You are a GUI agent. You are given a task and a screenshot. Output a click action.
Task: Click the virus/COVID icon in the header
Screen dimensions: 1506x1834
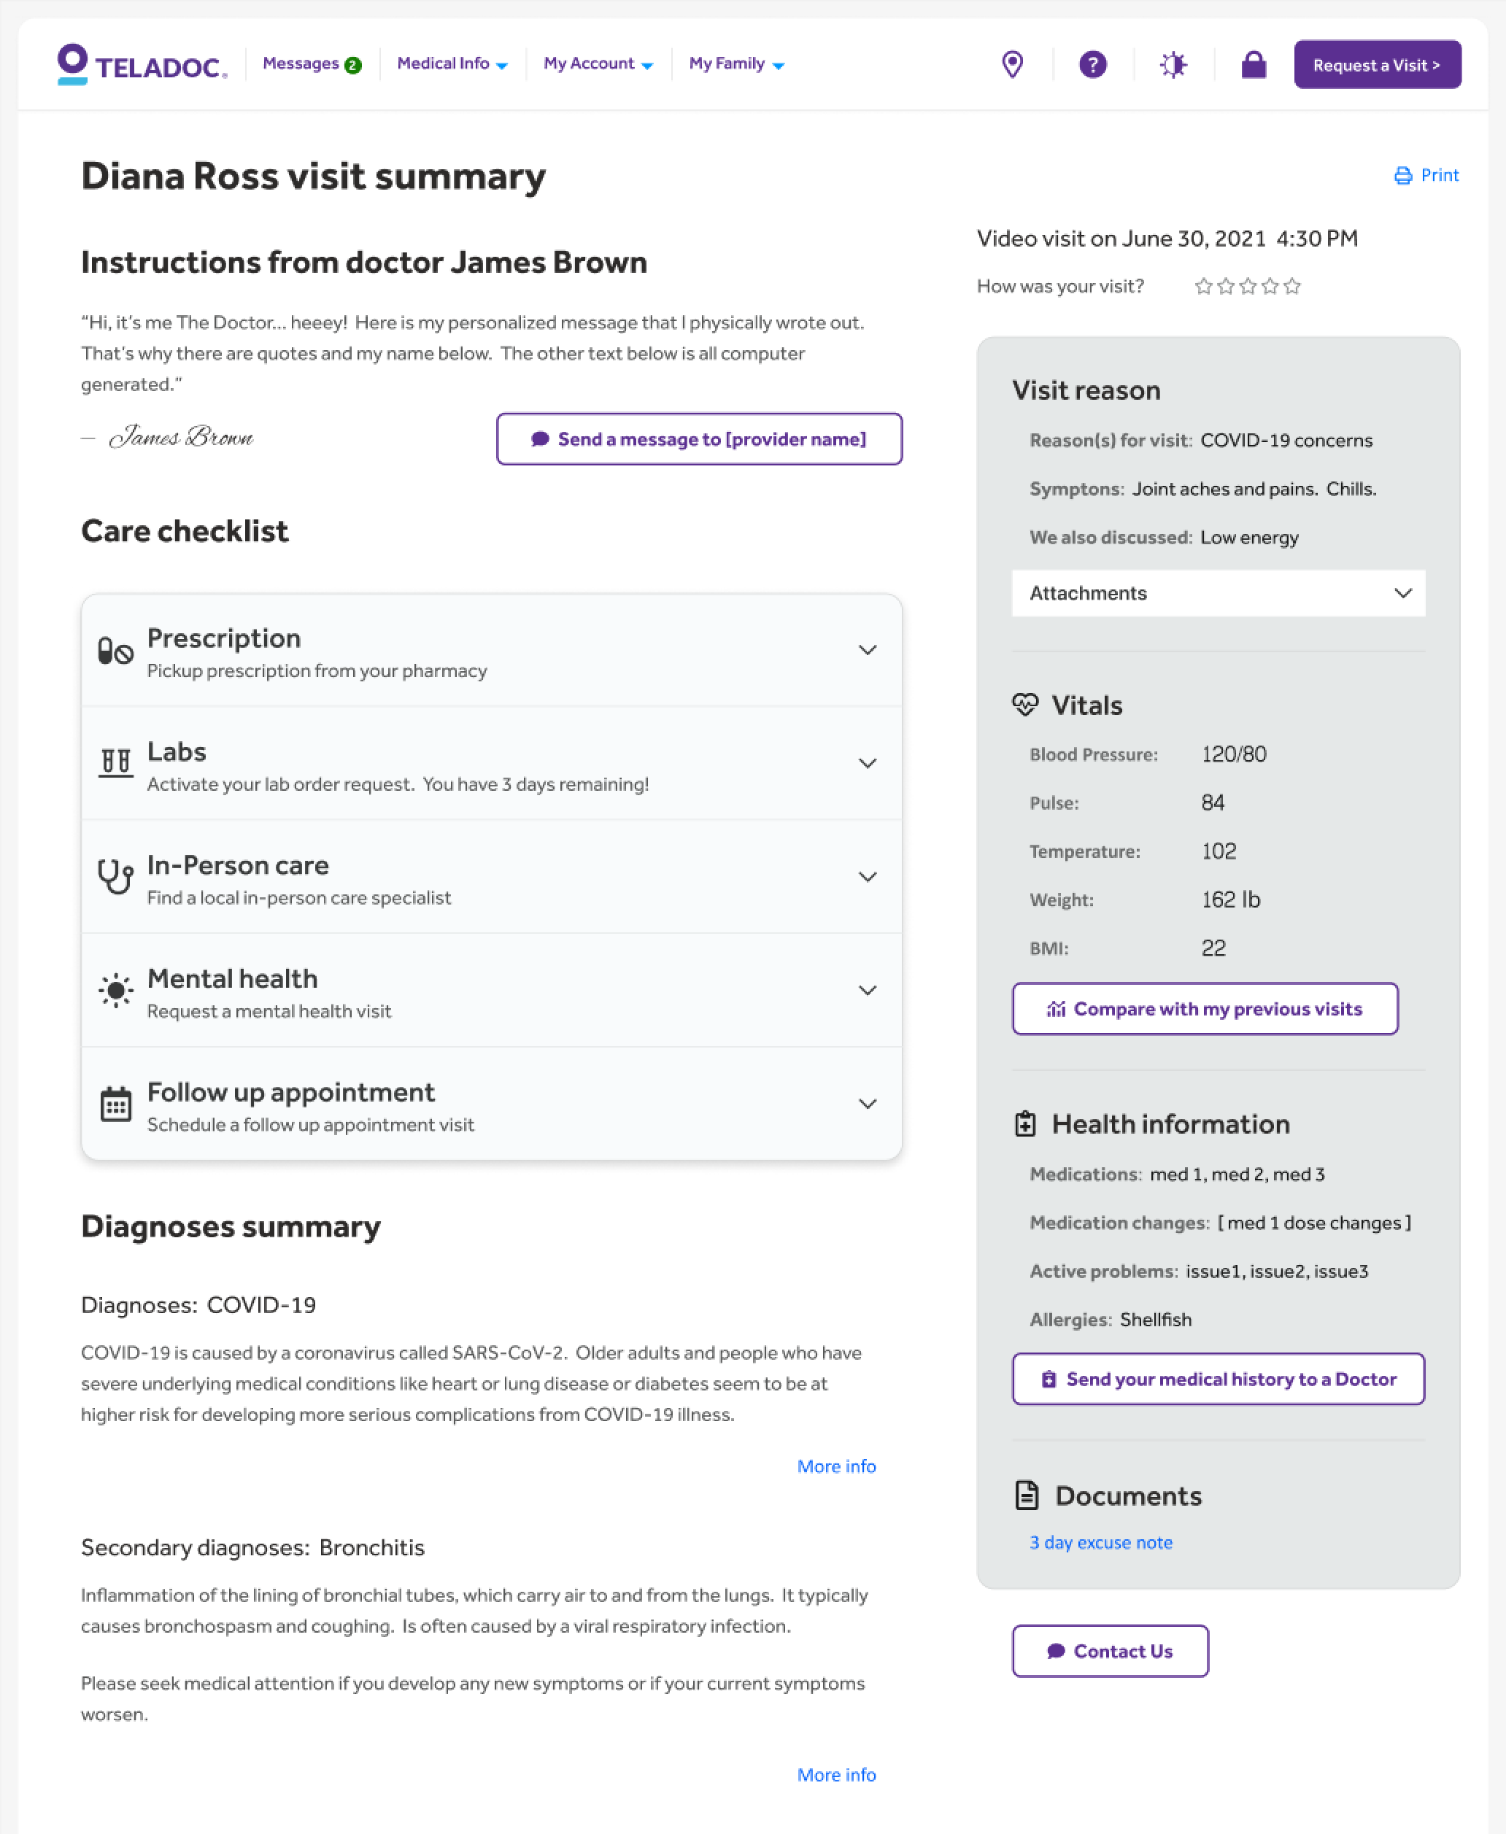coord(1172,63)
